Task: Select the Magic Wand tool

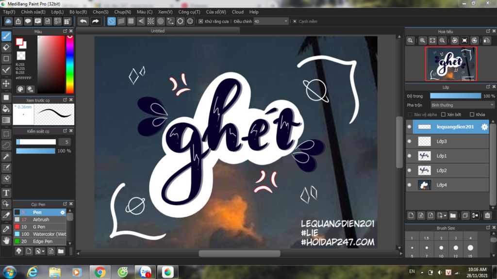Action: pyautogui.click(x=6, y=156)
